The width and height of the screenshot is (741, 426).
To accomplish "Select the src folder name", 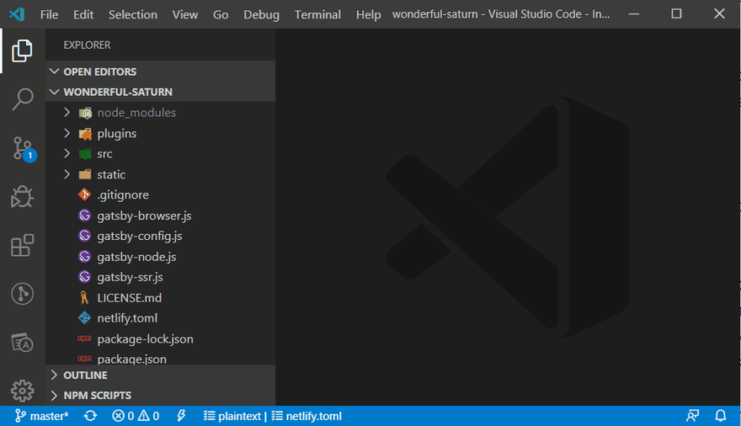I will tap(104, 154).
